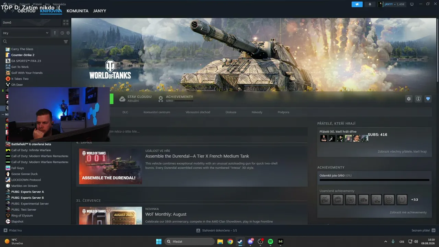
Task: Switch to Big Picture mode icon
Action: (x=412, y=4)
